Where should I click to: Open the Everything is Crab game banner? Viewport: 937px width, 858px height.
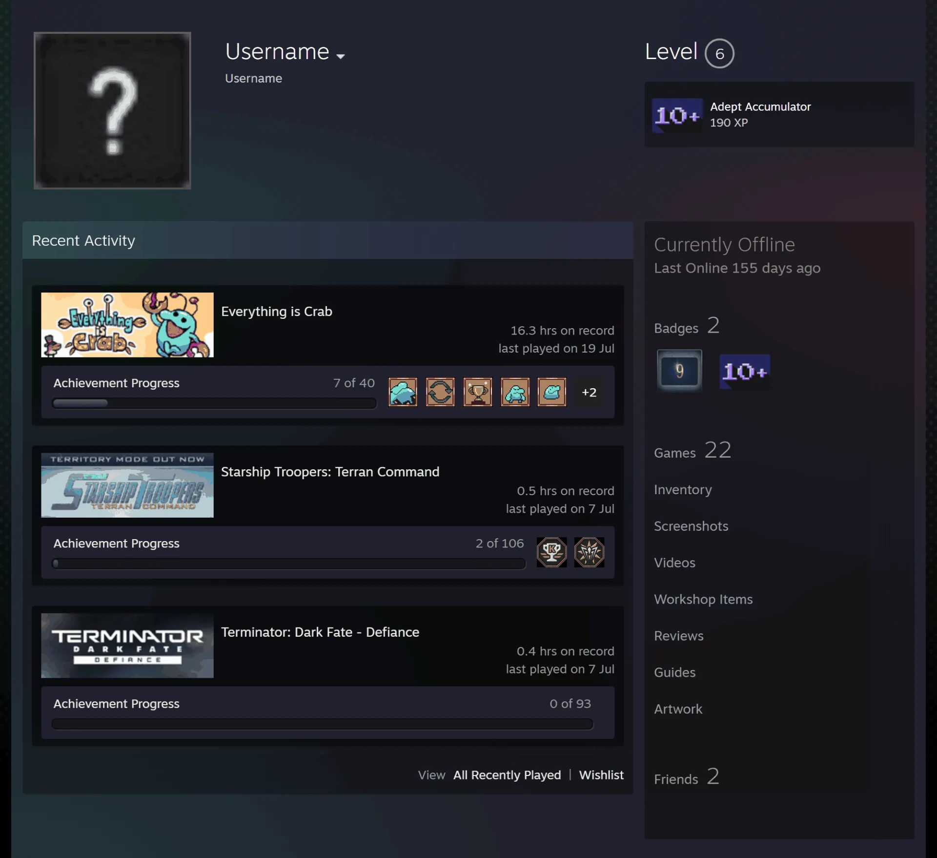click(x=127, y=325)
